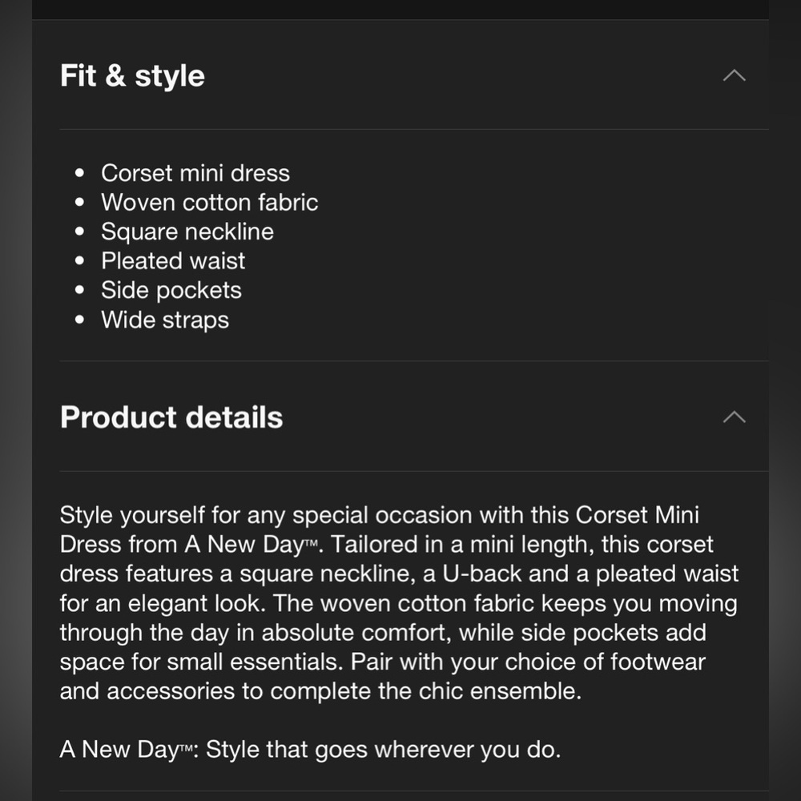This screenshot has height=801, width=801.
Task: Click the Side pockets list item
Action: pyautogui.click(x=171, y=290)
